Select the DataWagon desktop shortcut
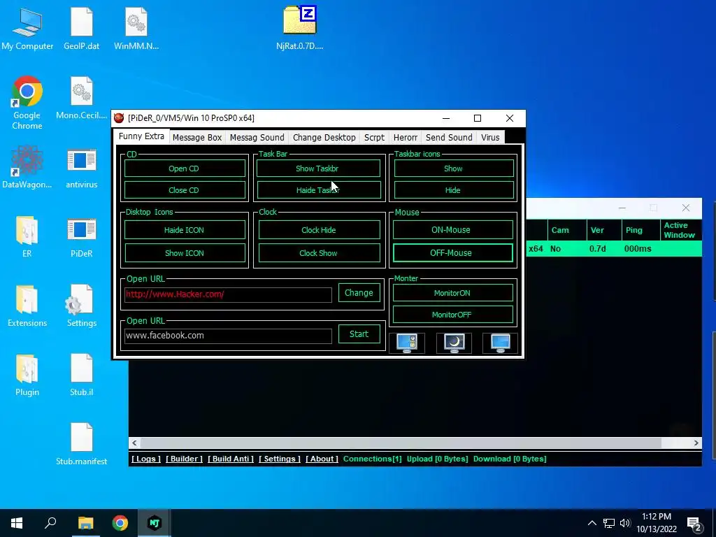Image resolution: width=716 pixels, height=537 pixels. (x=27, y=167)
